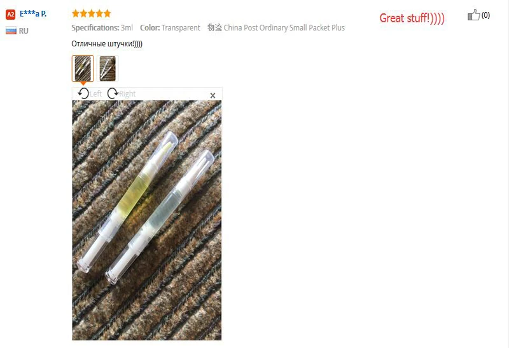Click the red A2 buyer level badge
This screenshot has height=348, width=509.
click(11, 14)
